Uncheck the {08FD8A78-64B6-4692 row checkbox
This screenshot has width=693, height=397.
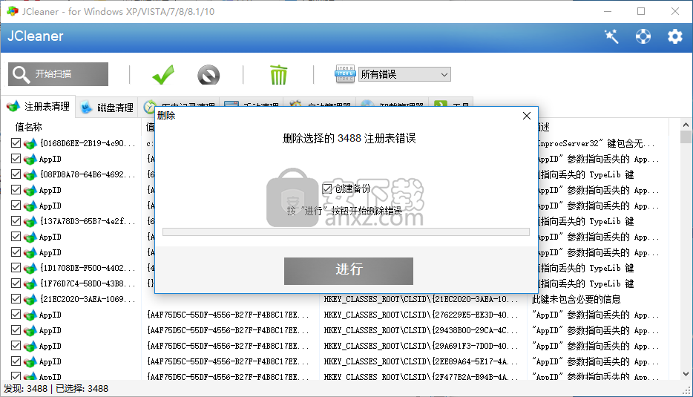pyautogui.click(x=16, y=174)
